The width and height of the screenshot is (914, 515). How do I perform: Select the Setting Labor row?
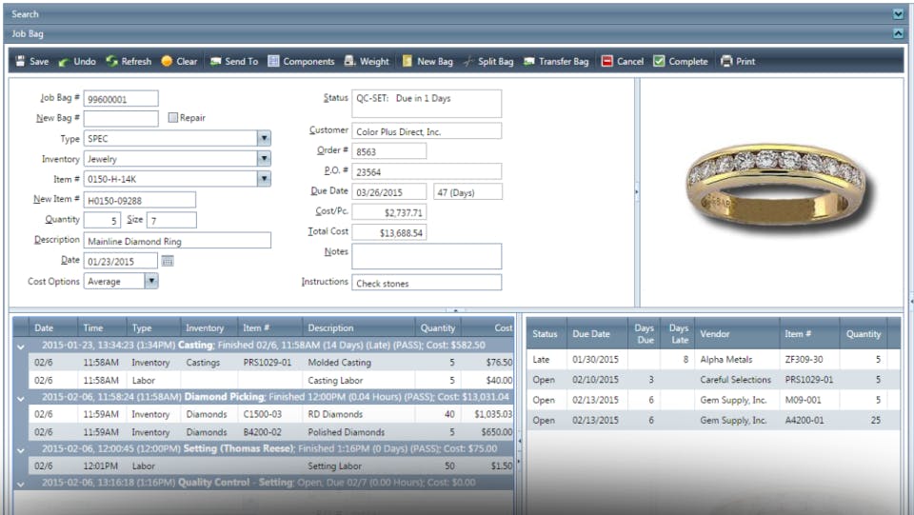271,465
